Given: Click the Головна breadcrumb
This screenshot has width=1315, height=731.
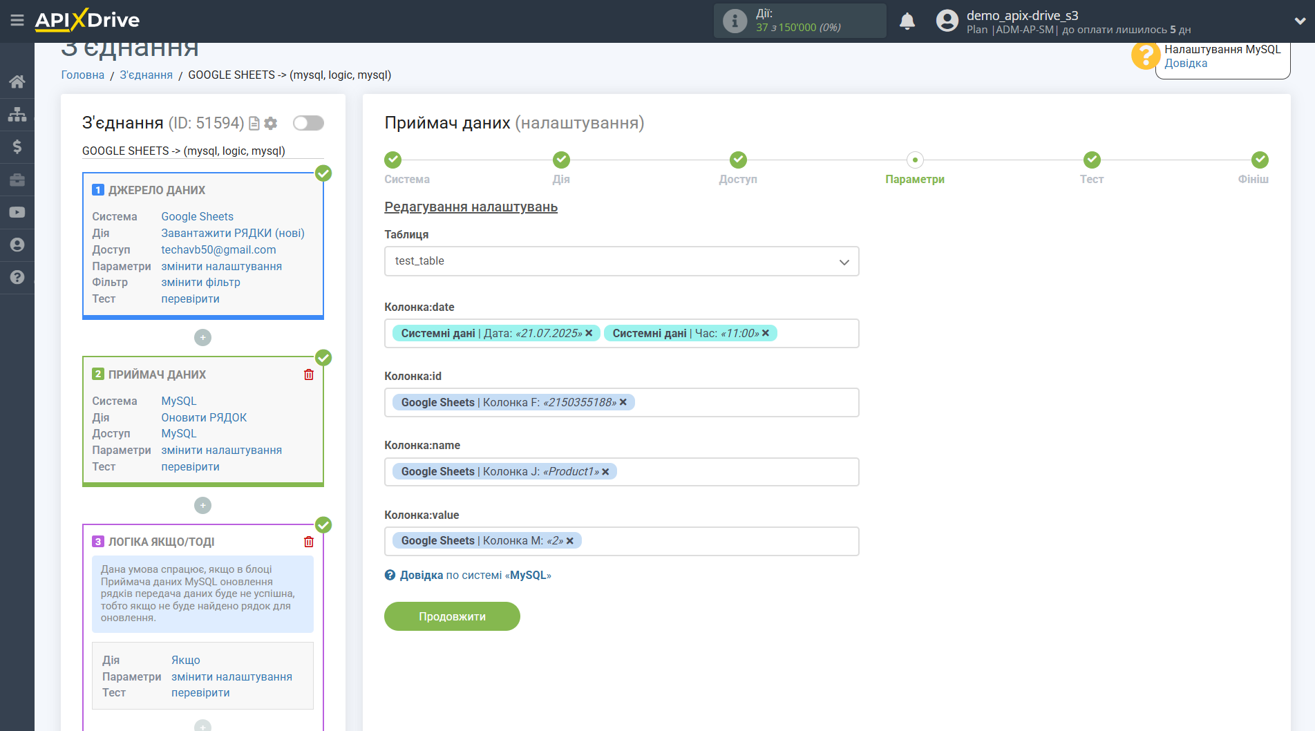Looking at the screenshot, I should tap(82, 75).
